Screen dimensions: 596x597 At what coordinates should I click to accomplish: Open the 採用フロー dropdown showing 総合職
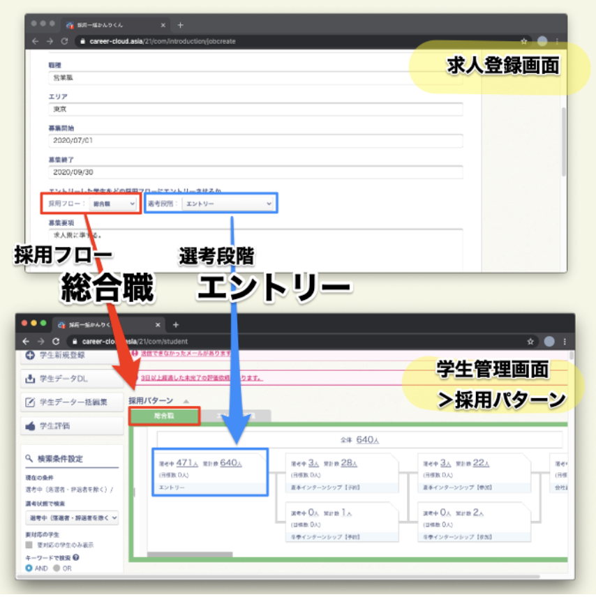click(114, 204)
